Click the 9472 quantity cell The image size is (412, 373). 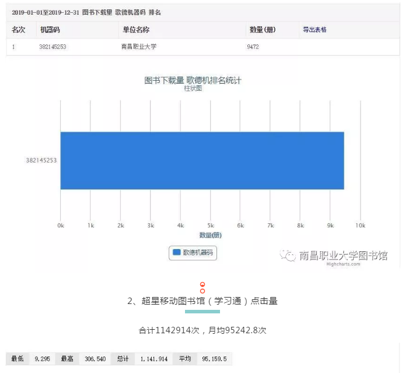tap(253, 47)
